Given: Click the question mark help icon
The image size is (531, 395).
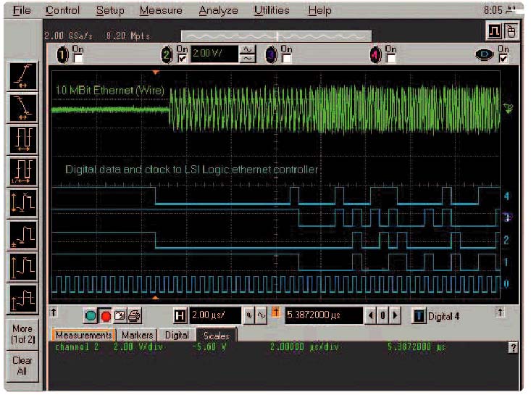Looking at the screenshot, I should coord(514,348).
